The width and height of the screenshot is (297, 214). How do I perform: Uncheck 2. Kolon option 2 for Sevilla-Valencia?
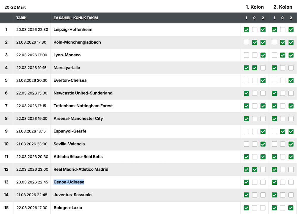click(x=291, y=144)
